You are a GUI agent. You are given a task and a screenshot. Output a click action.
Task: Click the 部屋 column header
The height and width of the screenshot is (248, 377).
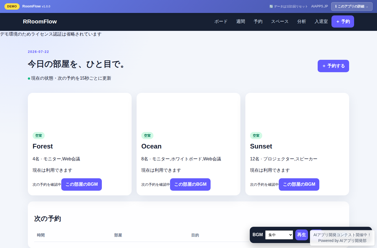pyautogui.click(x=118, y=235)
